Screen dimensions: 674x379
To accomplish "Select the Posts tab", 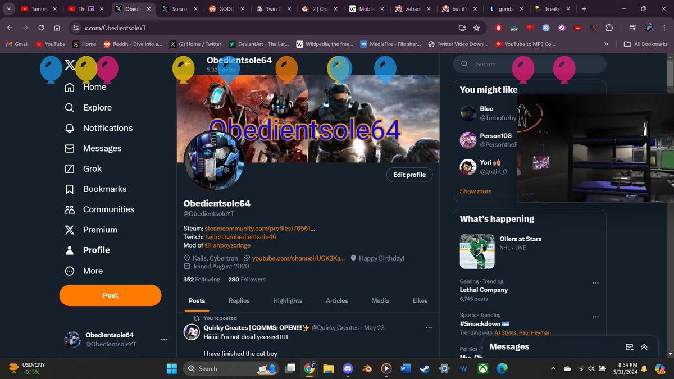I will 197,301.
